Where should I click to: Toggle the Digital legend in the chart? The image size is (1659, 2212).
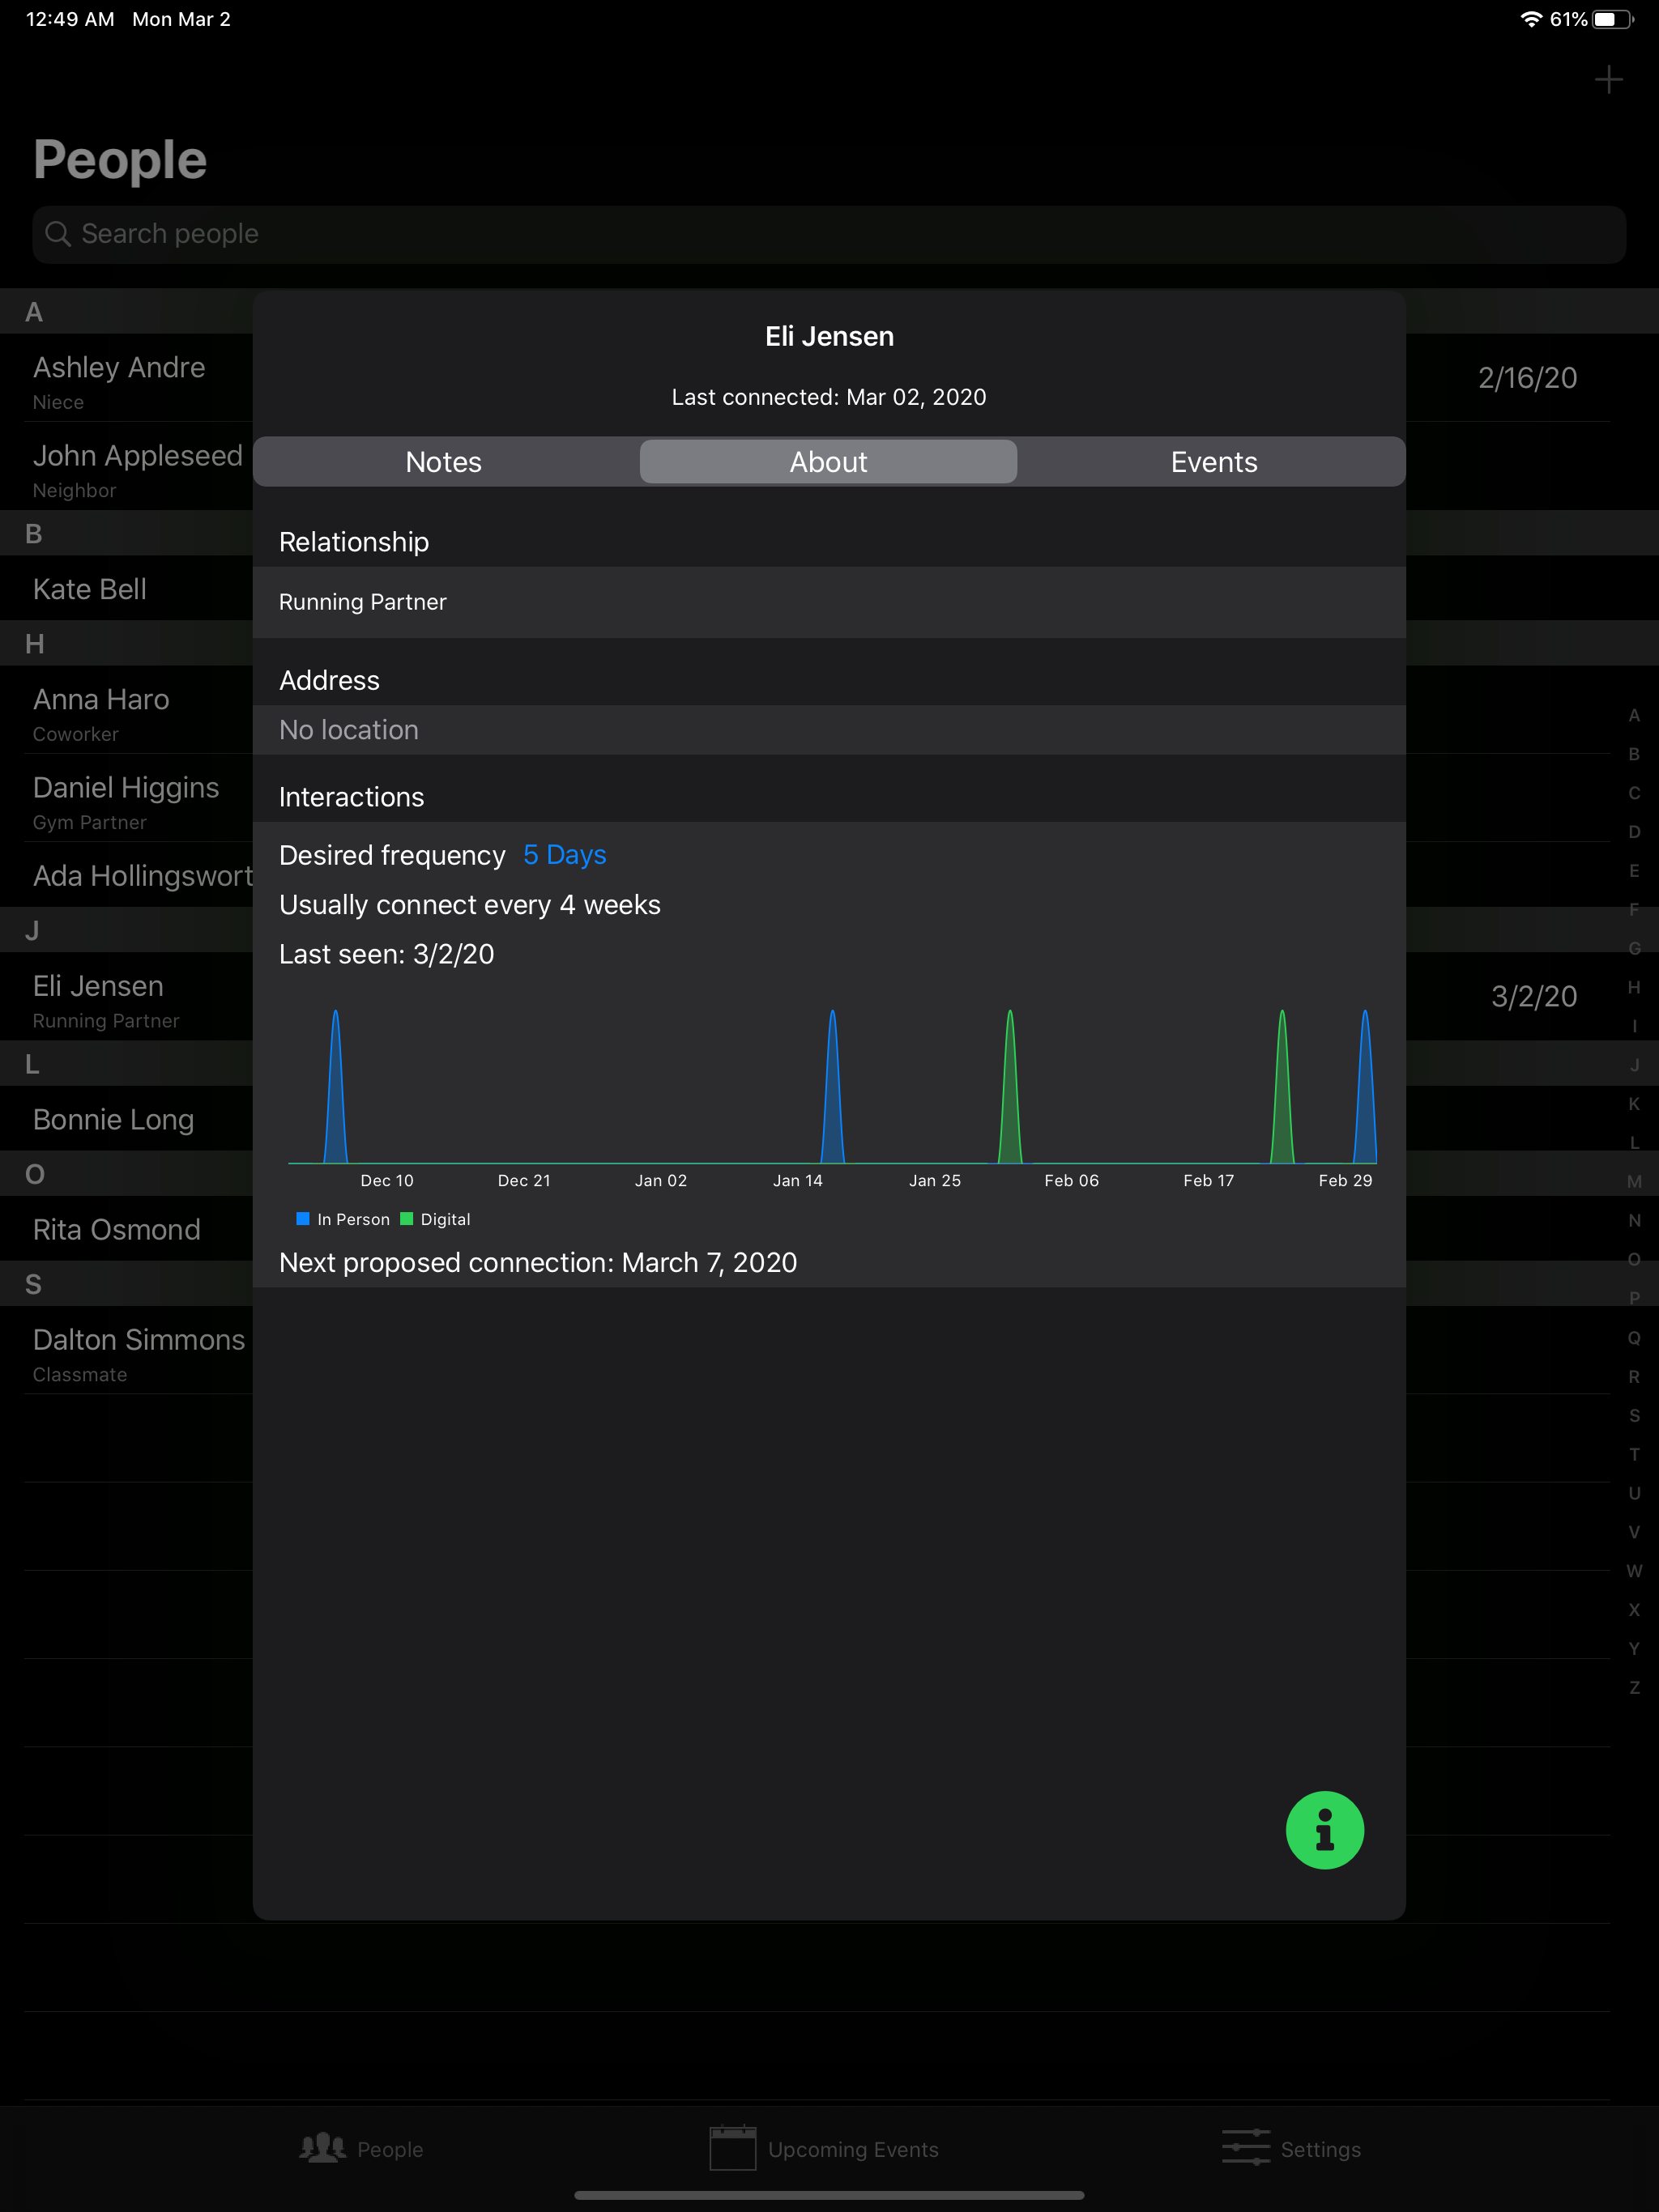click(x=435, y=1218)
